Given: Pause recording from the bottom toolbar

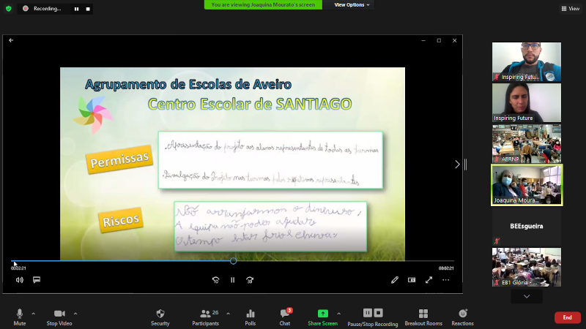Looking at the screenshot, I should tap(368, 313).
